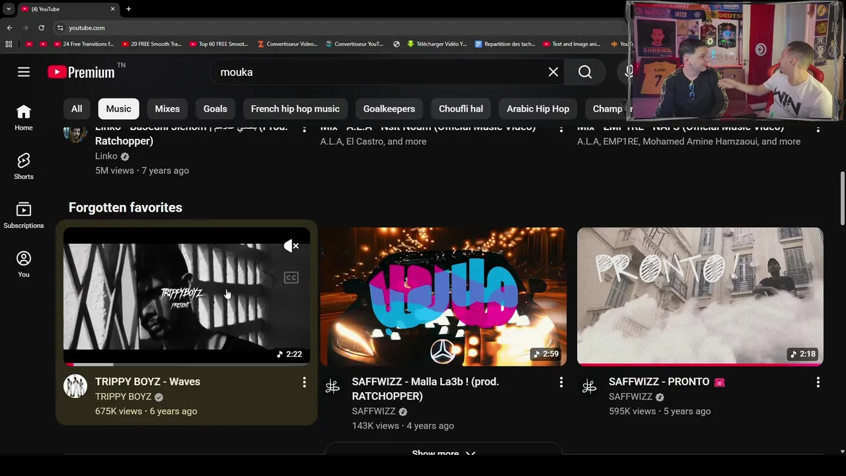This screenshot has height=476, width=846.
Task: Open more options for SAFFWIZZ - PRONTO
Action: 818,382
